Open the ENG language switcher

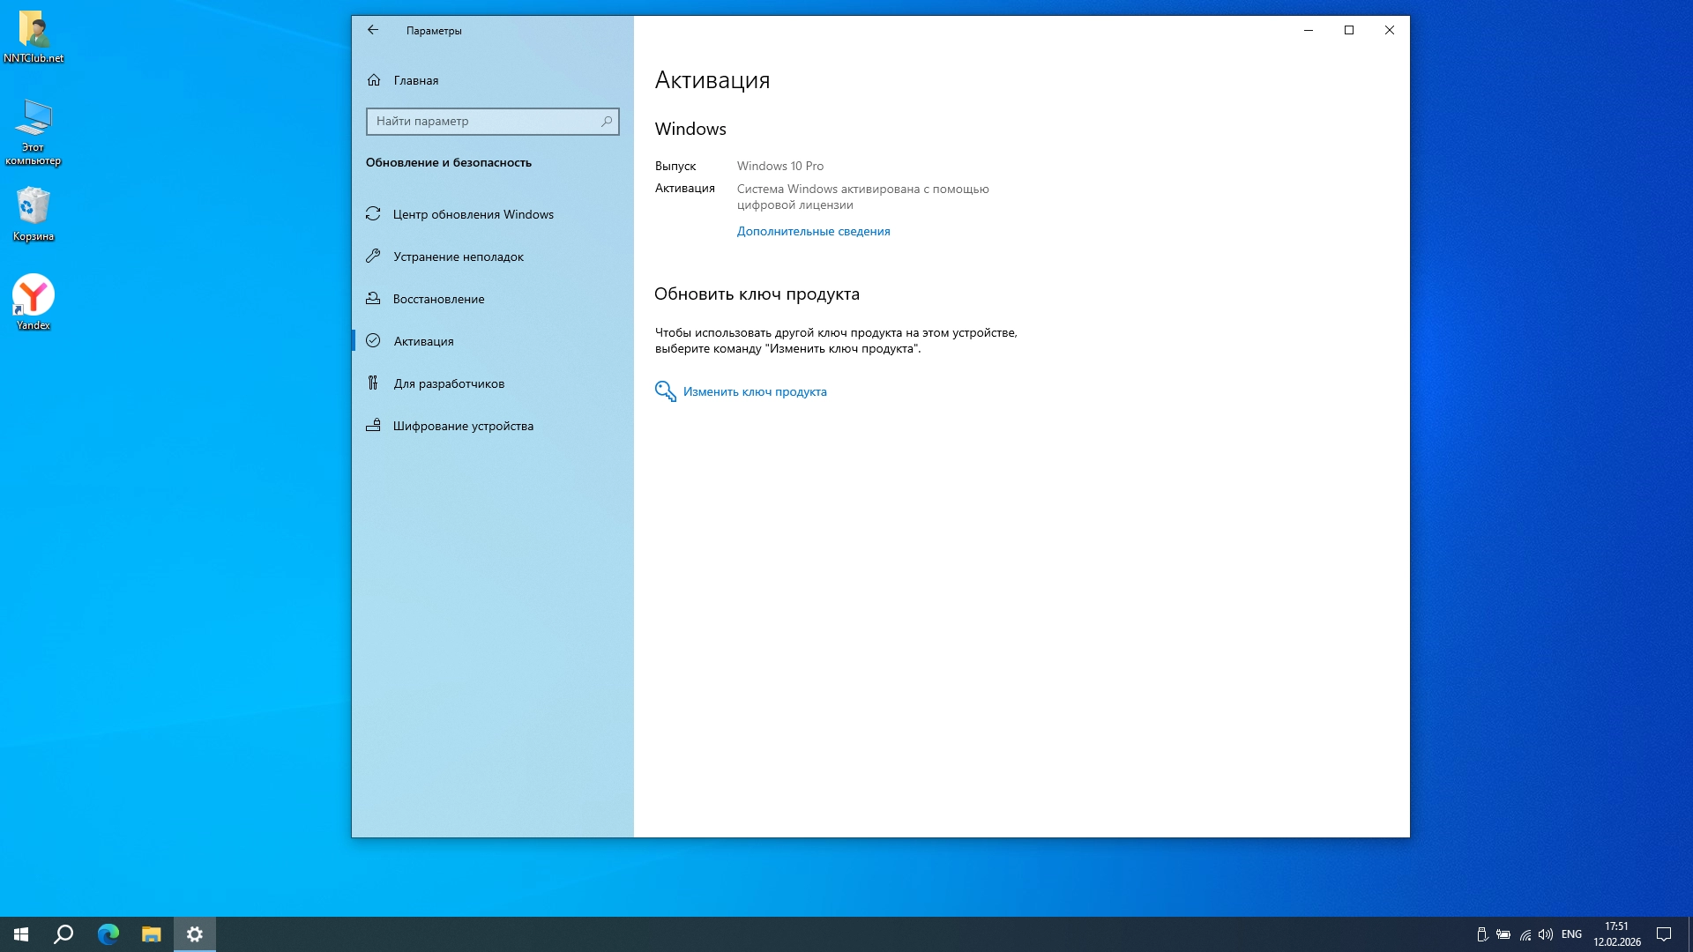pyautogui.click(x=1571, y=934)
